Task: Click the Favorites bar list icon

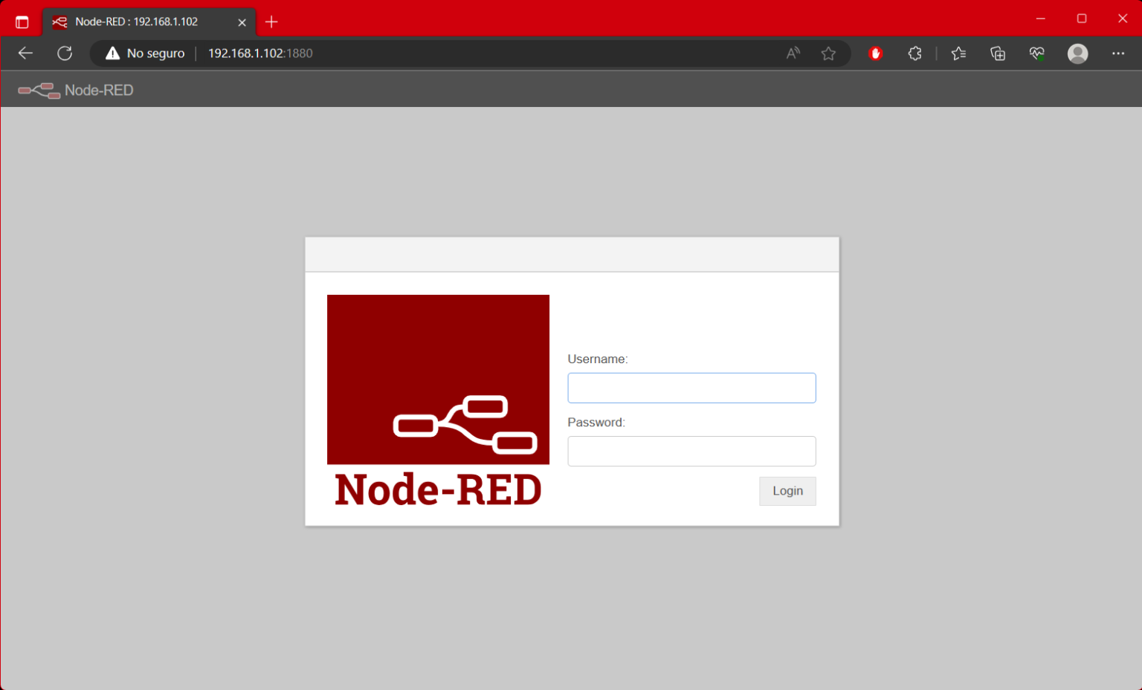Action: pos(958,53)
